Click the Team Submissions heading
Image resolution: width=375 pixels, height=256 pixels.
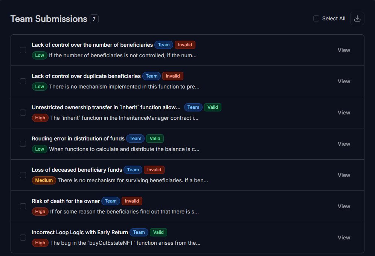coord(49,19)
